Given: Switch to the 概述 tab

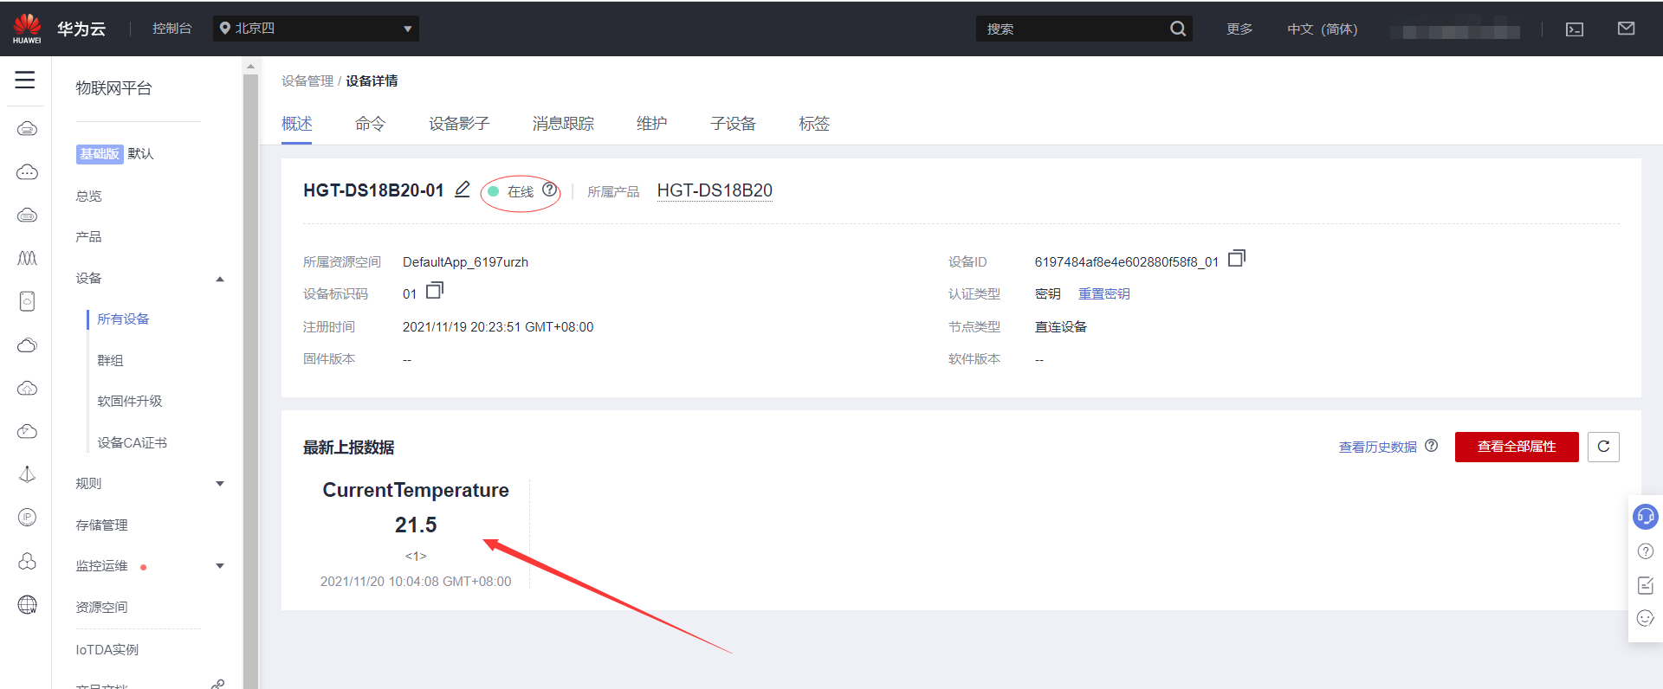Looking at the screenshot, I should (296, 124).
